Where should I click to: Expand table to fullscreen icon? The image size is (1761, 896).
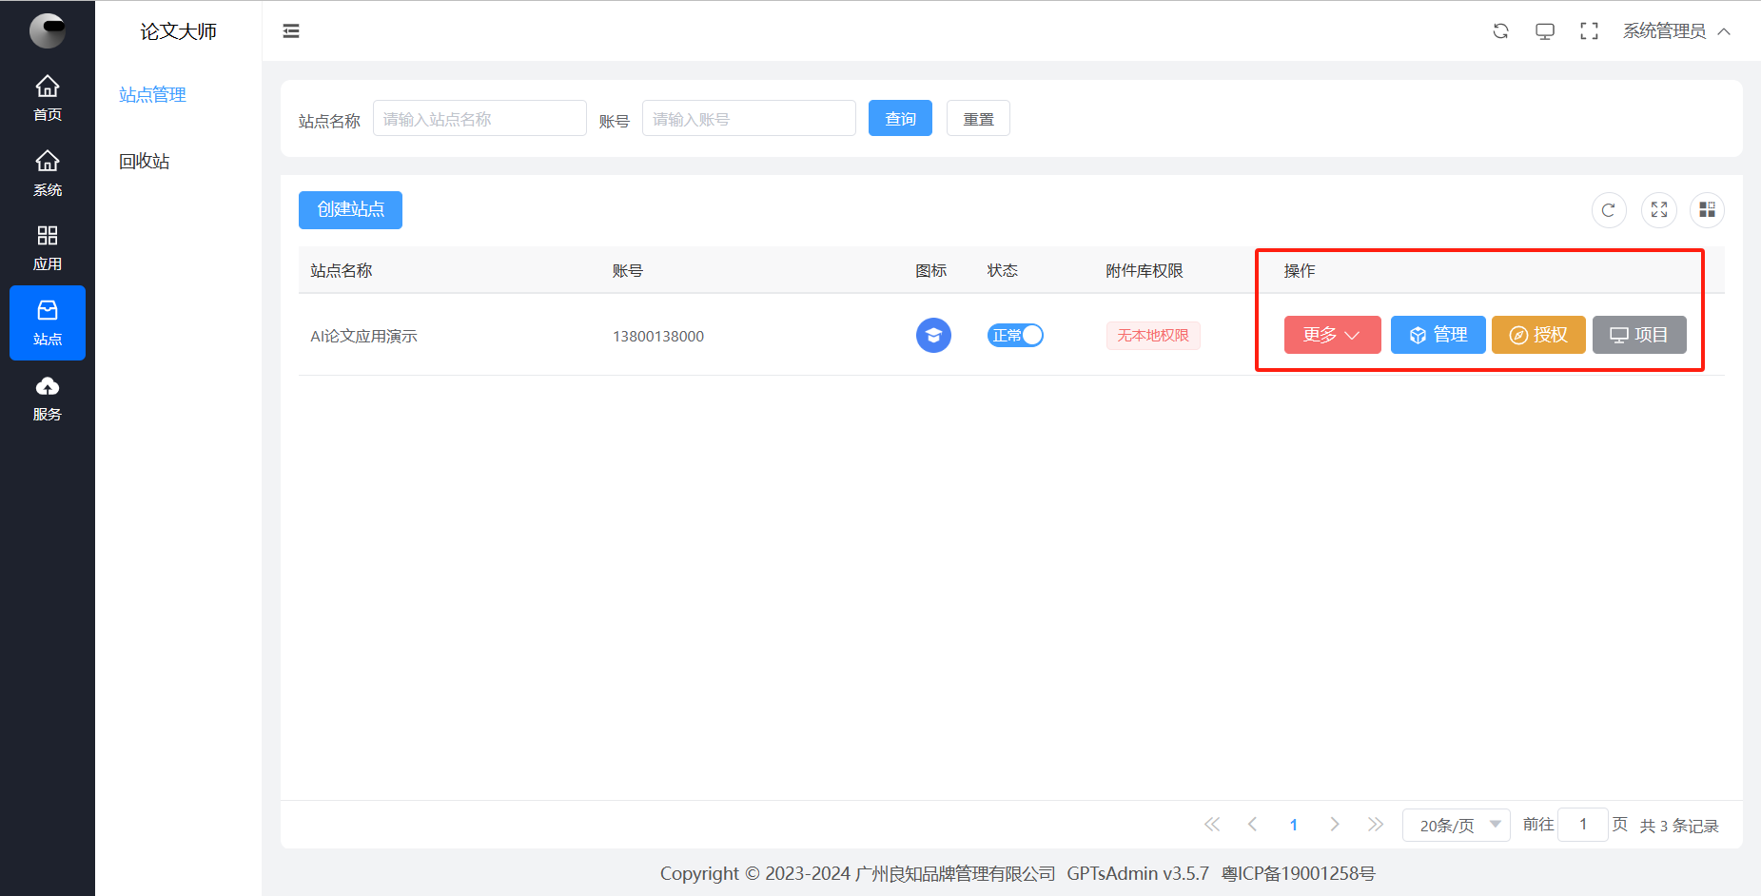(1659, 210)
